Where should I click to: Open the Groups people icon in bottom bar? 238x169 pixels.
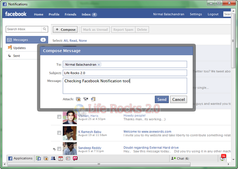[x=53, y=158]
